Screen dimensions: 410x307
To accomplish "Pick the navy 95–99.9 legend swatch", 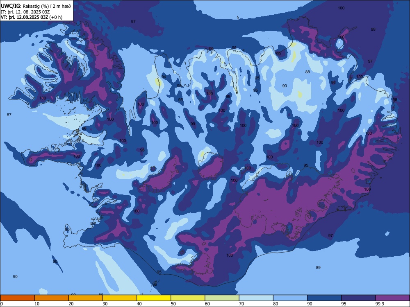I will tap(358, 298).
